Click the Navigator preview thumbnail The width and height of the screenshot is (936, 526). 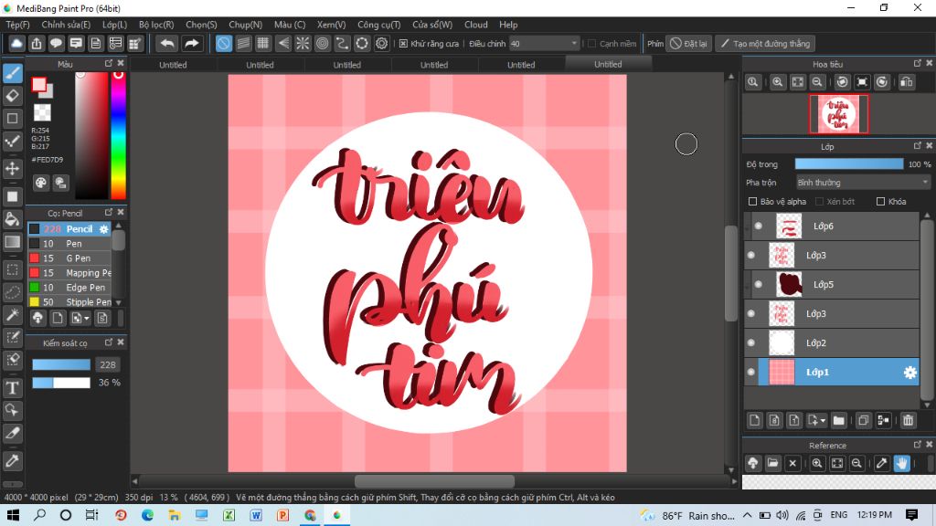tap(839, 114)
